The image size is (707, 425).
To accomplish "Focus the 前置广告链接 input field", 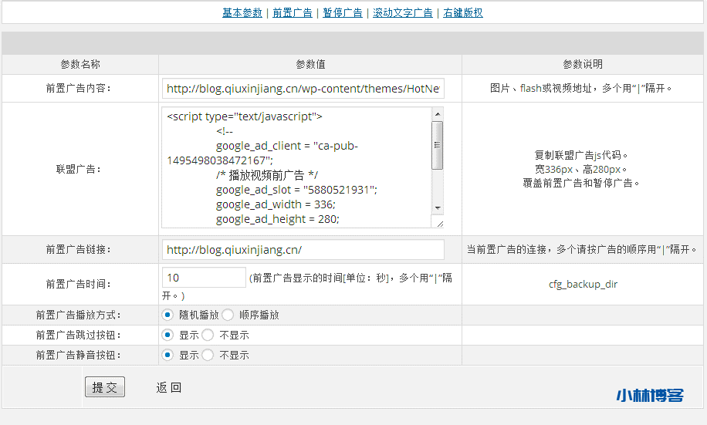I will coord(303,250).
